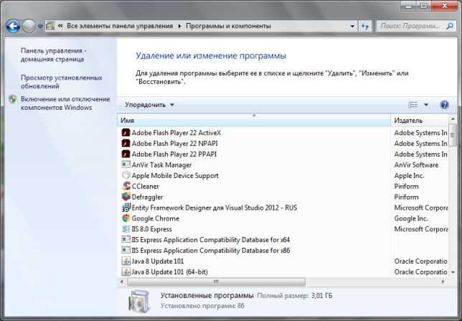Viewport: 462px width, 321px height.
Task: Click the search programs input field
Action: (x=410, y=27)
